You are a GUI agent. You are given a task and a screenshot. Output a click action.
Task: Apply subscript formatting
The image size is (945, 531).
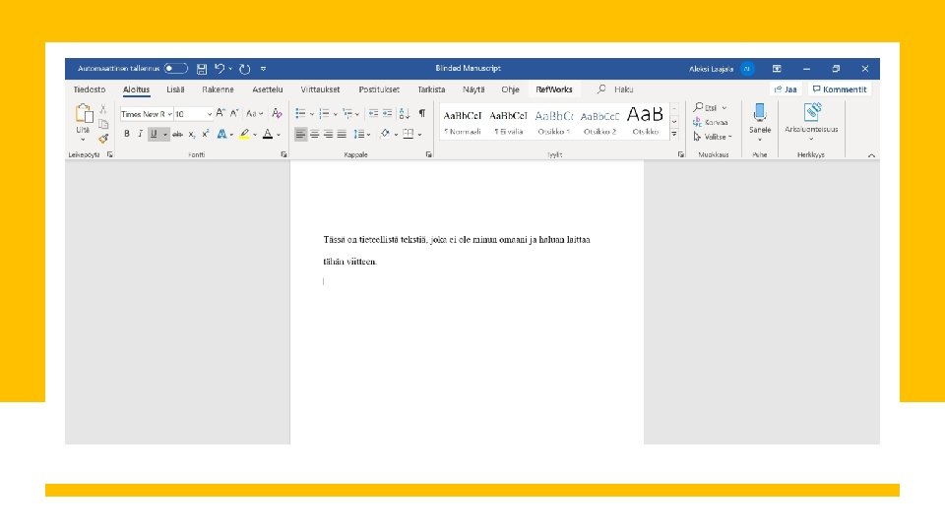(x=192, y=135)
